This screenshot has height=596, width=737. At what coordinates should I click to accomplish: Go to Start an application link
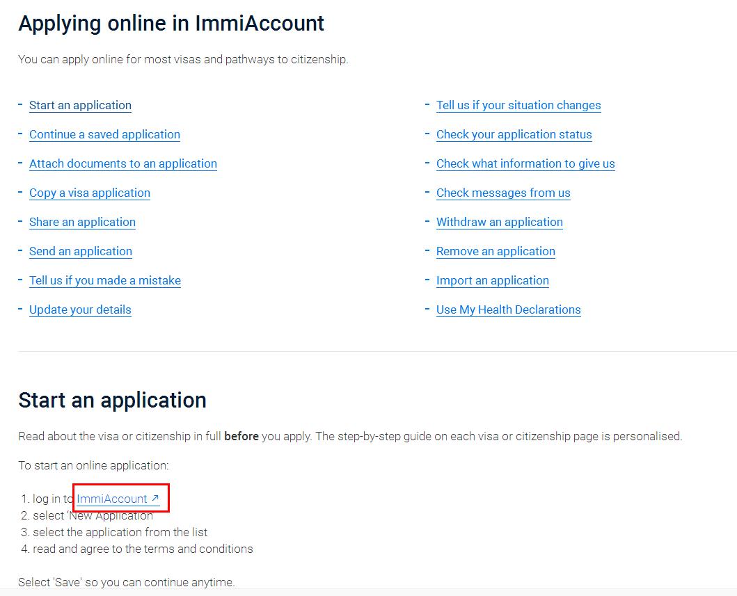(80, 105)
